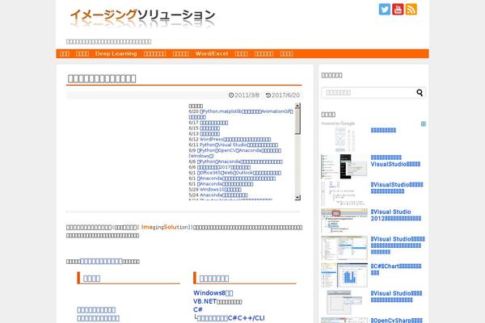This screenshot has height=323, width=485.
Task: Open the 5/24 Anaconda news link
Action: click(x=224, y=195)
